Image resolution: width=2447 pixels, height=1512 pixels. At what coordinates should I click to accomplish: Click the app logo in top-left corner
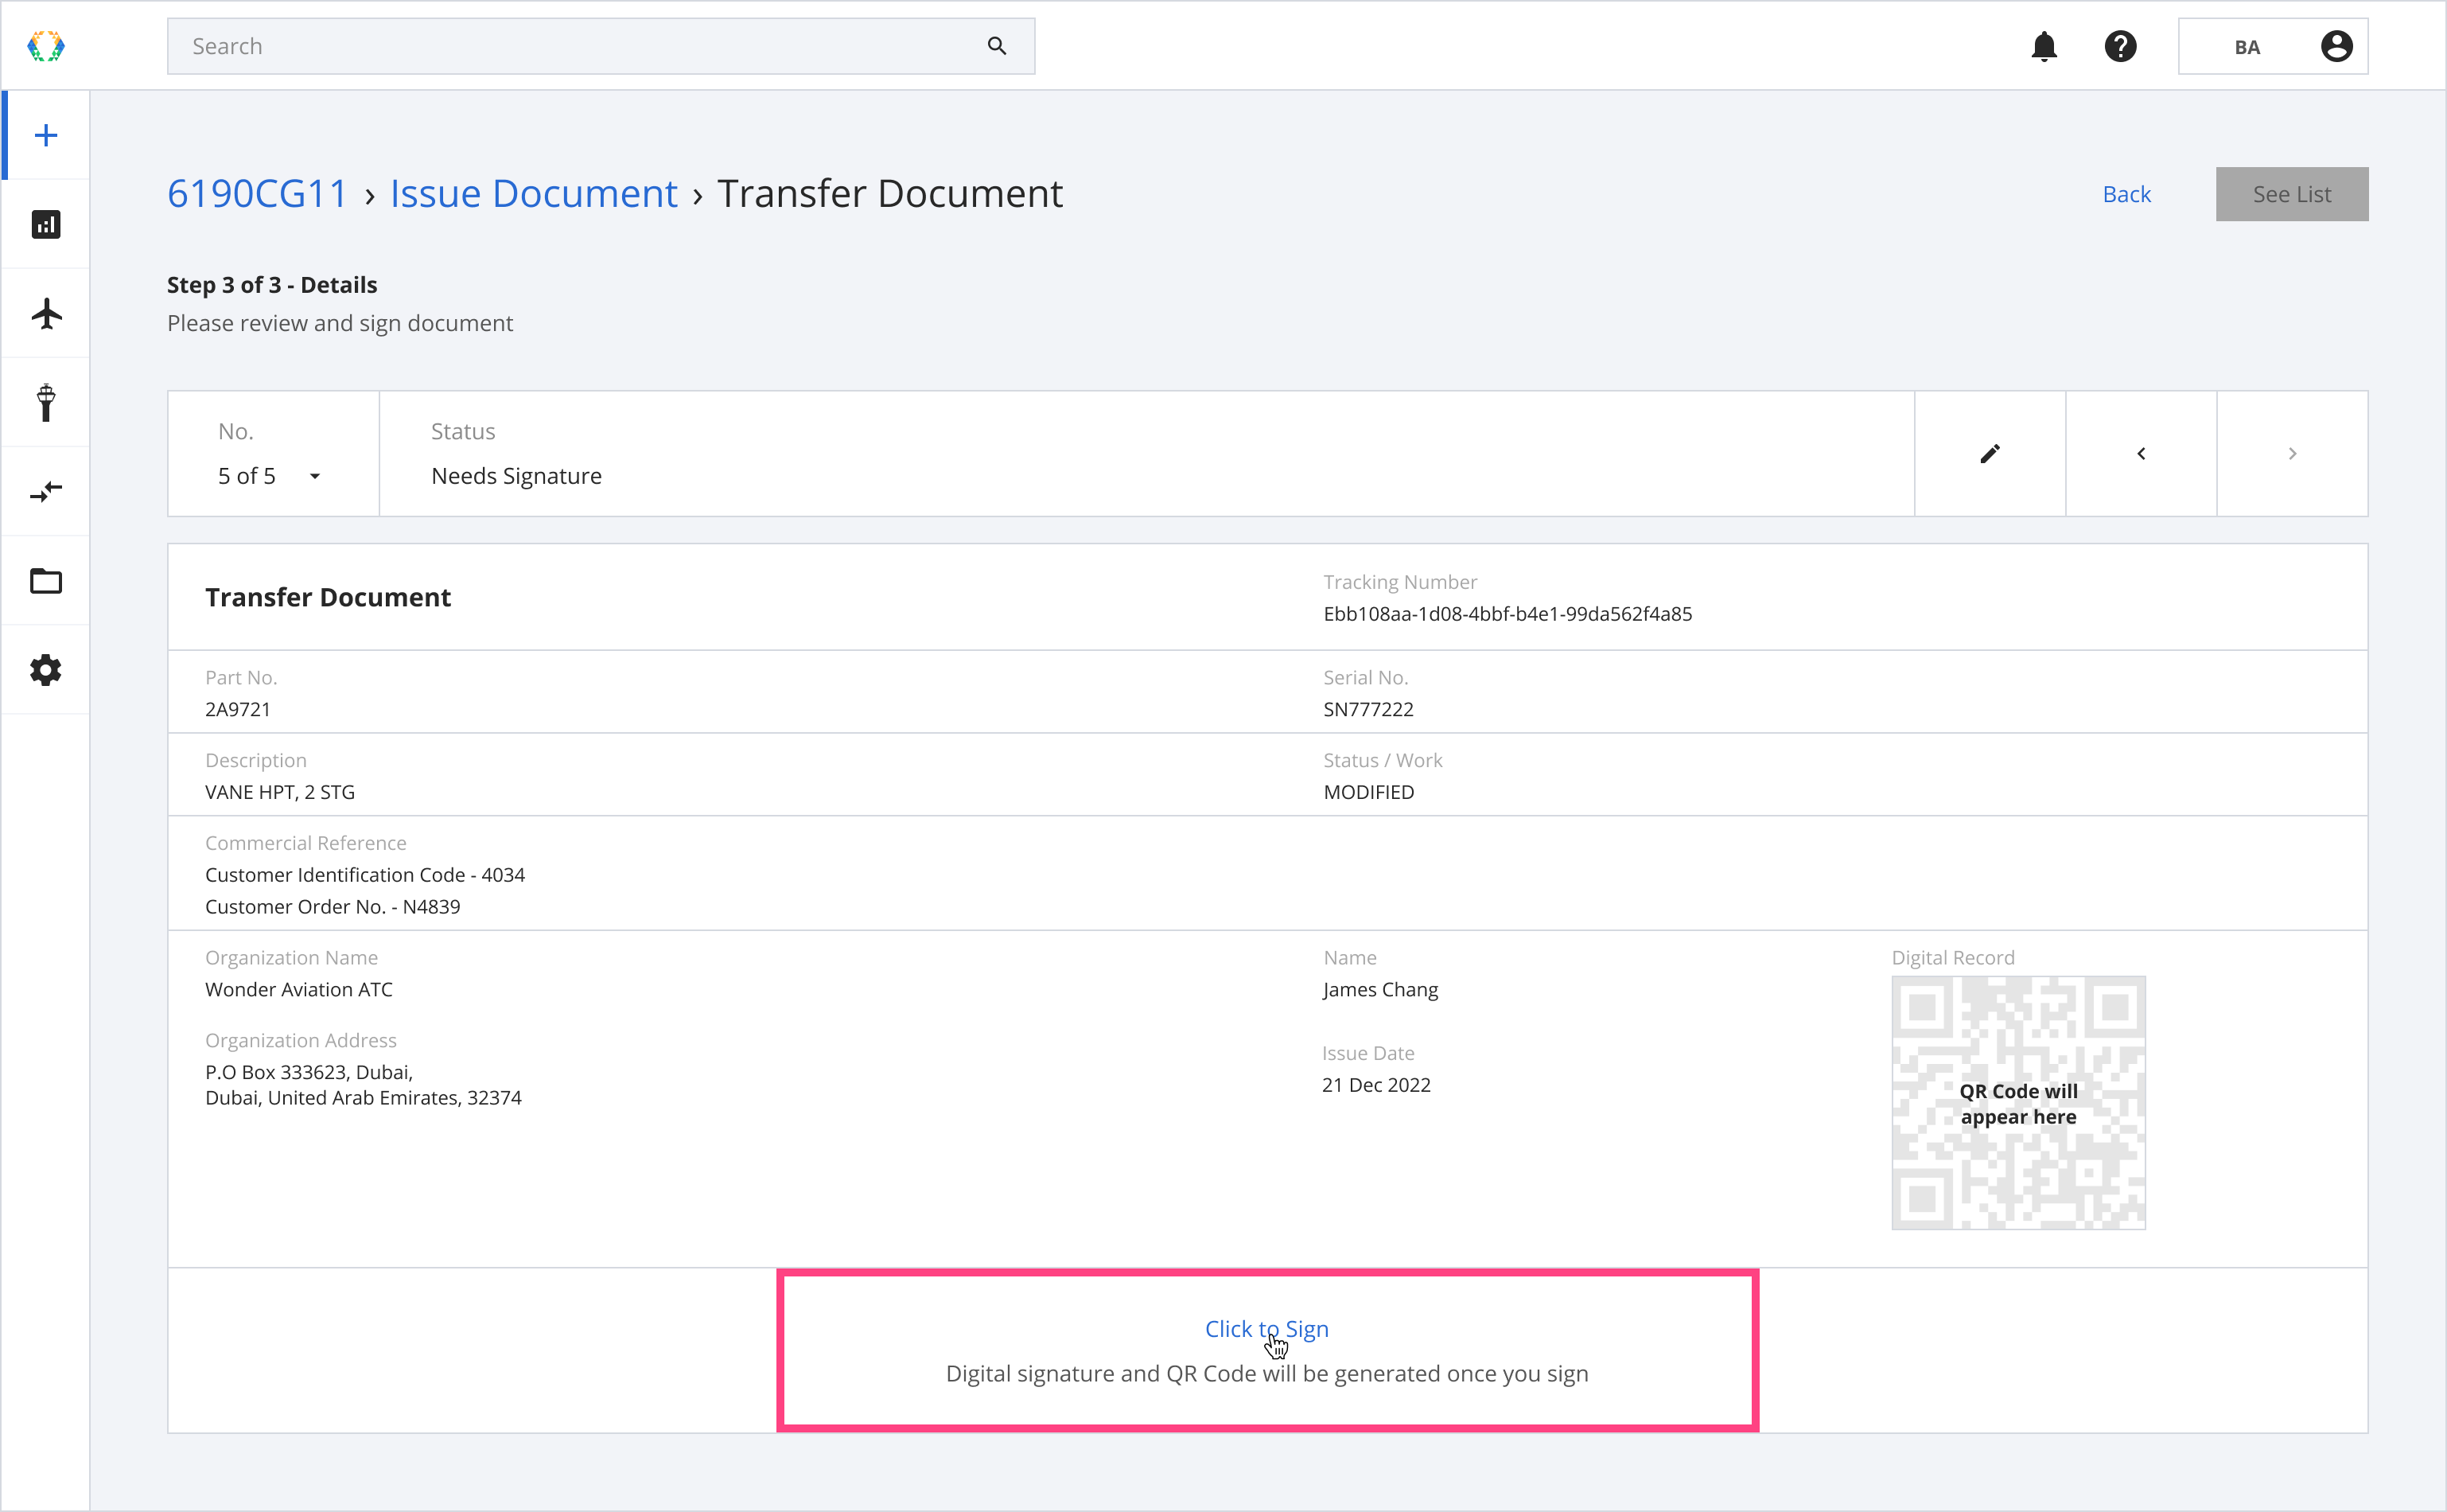click(x=46, y=46)
